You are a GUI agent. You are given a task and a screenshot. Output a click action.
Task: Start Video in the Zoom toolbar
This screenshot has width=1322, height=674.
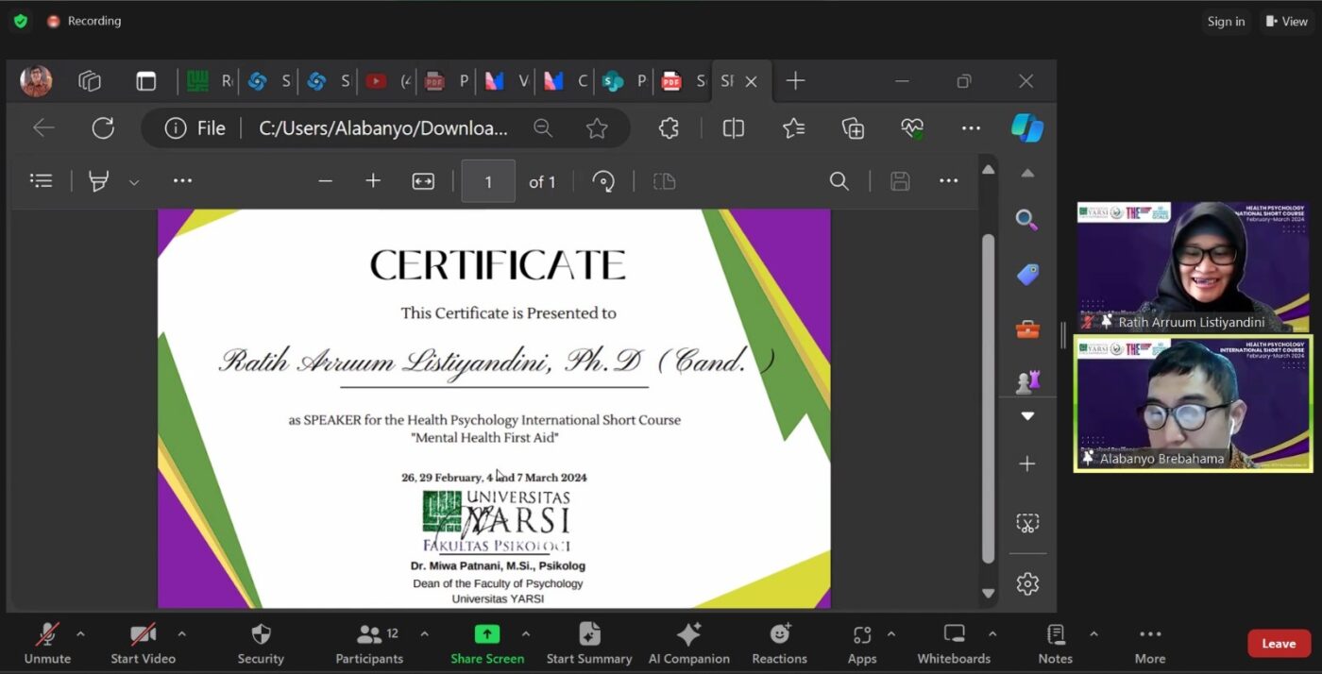(143, 644)
